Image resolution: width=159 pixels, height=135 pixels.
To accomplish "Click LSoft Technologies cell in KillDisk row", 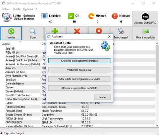I will point(52,119).
